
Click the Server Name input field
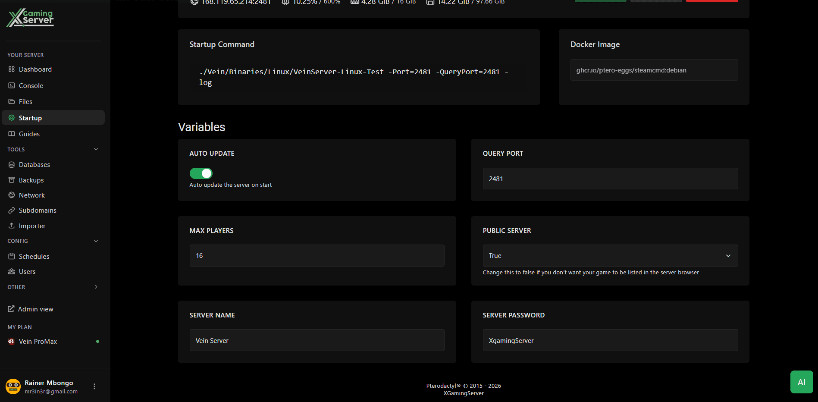click(317, 340)
